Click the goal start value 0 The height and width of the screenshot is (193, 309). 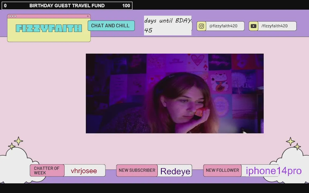(5, 6)
